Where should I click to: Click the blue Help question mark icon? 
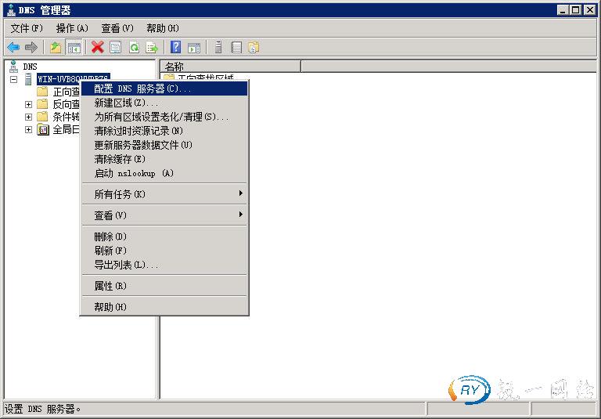(x=175, y=47)
